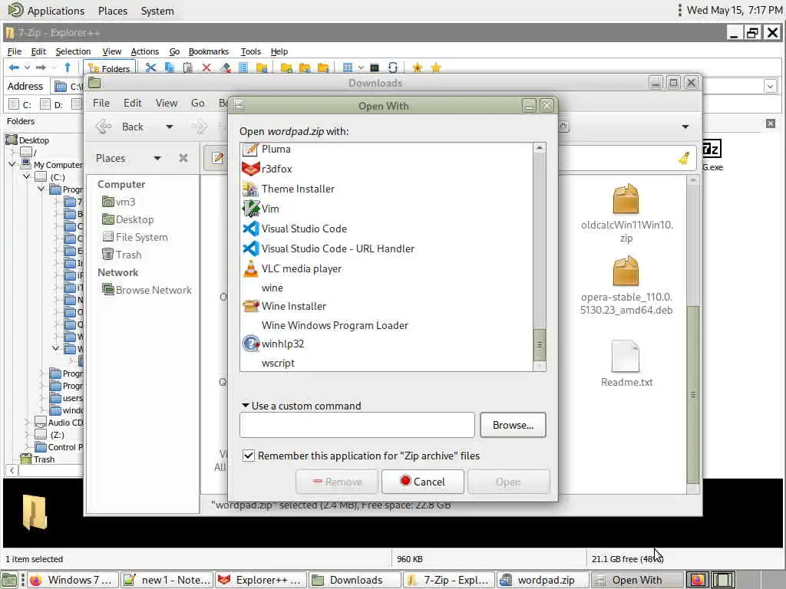The width and height of the screenshot is (786, 589).
Task: Open the Help menu in Explorer++
Action: tap(279, 51)
